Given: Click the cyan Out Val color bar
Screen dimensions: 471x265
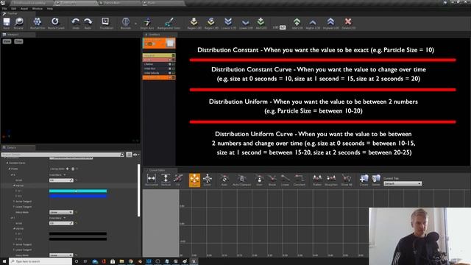Looking at the screenshot, I should point(78,191).
